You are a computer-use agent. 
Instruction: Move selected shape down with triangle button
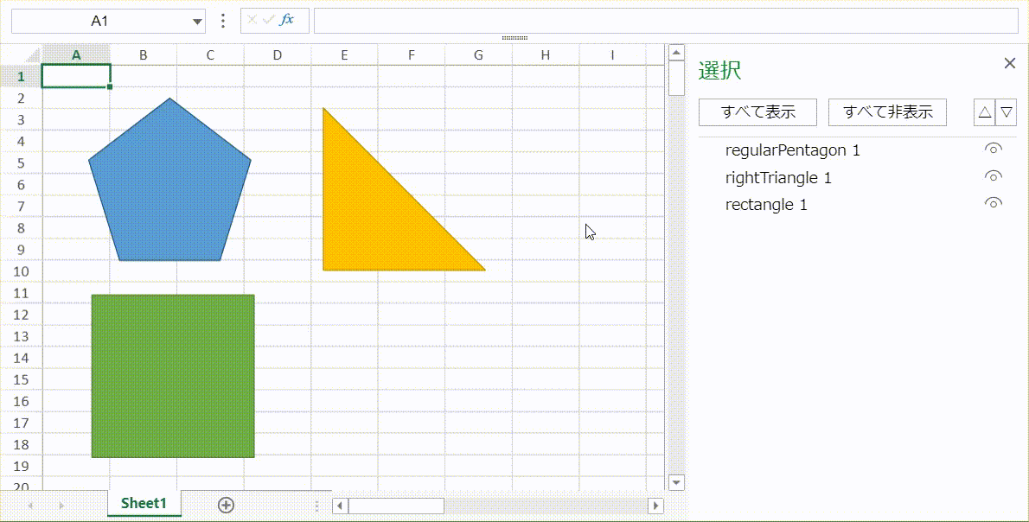[1007, 112]
